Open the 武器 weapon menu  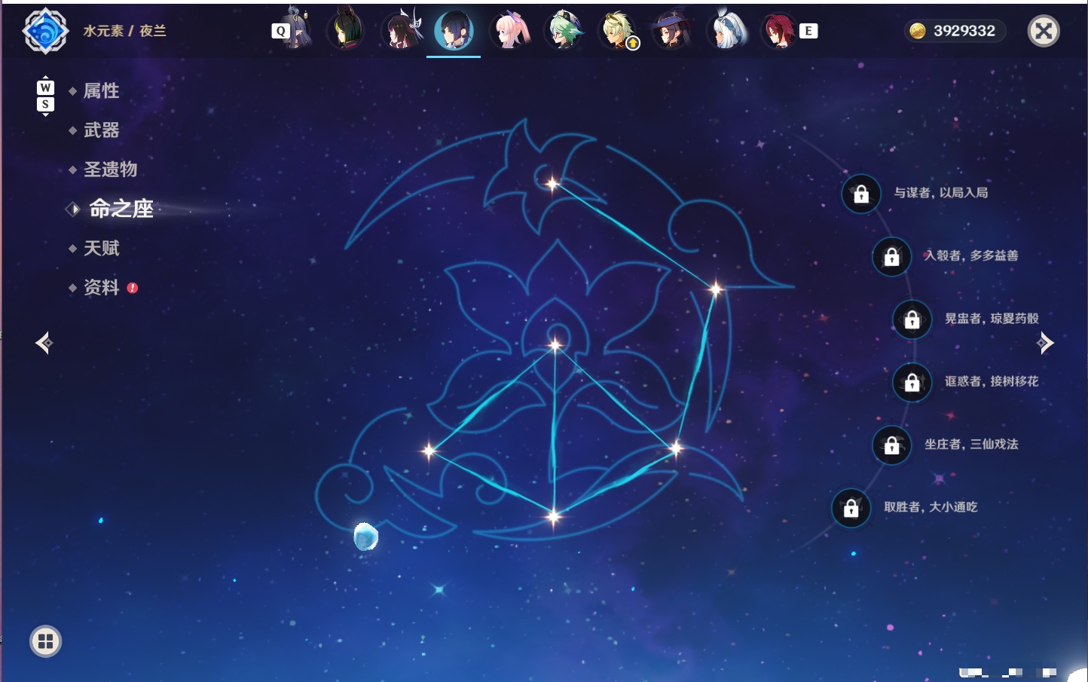click(x=101, y=130)
